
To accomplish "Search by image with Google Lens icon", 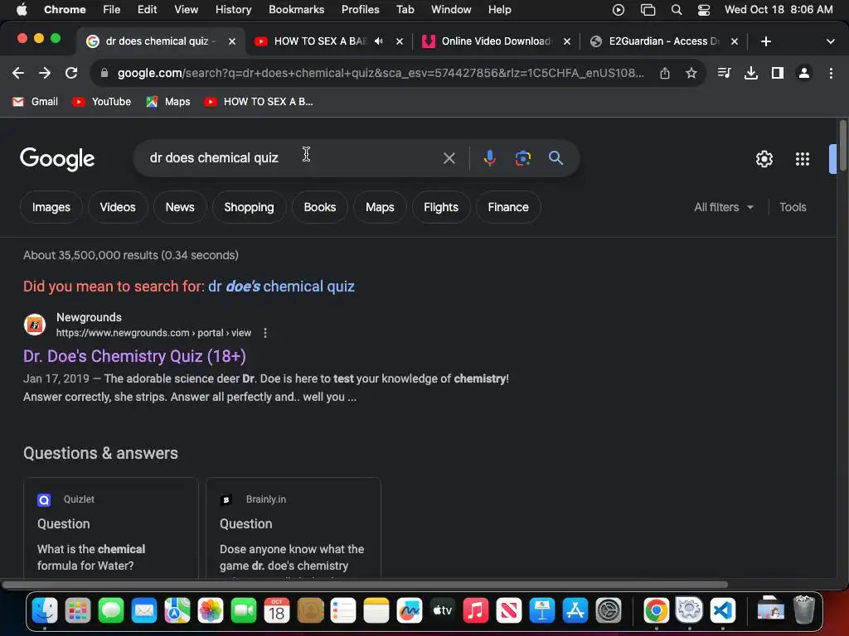I will coord(522,158).
